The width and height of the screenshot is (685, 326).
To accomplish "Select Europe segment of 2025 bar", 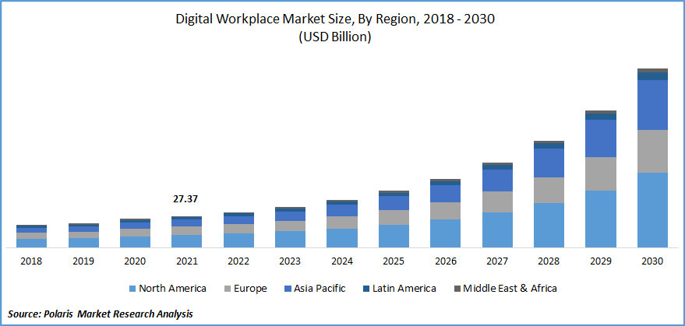I will tap(394, 218).
